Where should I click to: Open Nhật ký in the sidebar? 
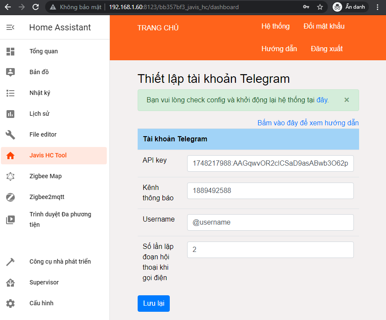click(54, 93)
